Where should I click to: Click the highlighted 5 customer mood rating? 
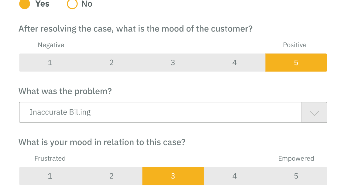click(x=296, y=63)
